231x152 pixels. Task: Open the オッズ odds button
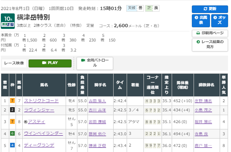pyautogui.click(x=220, y=21)
